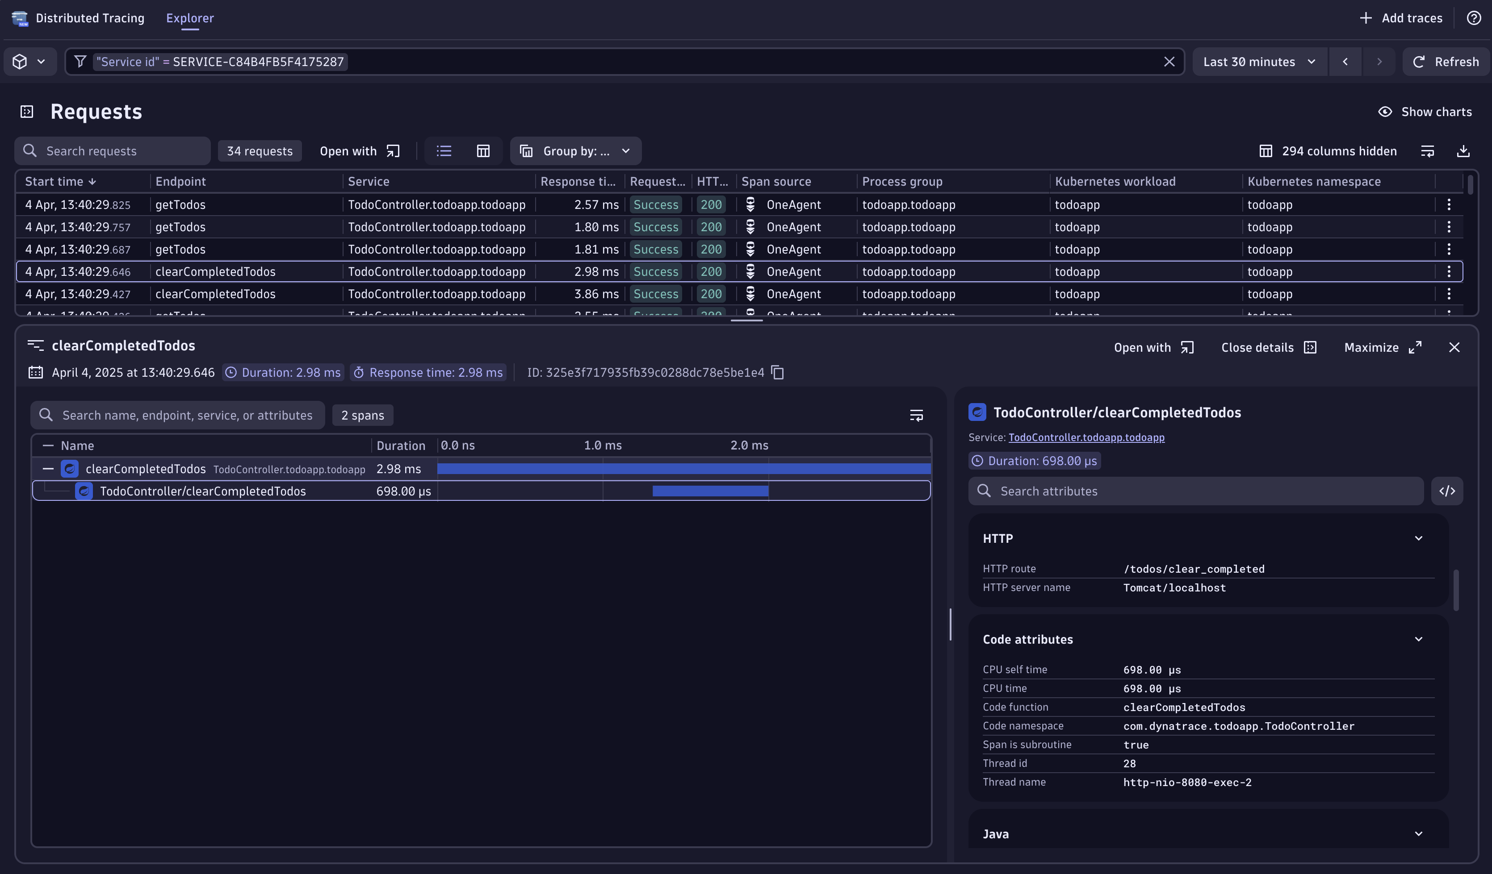Click the Endpoint column header
The image size is (1492, 874).
[180, 182]
